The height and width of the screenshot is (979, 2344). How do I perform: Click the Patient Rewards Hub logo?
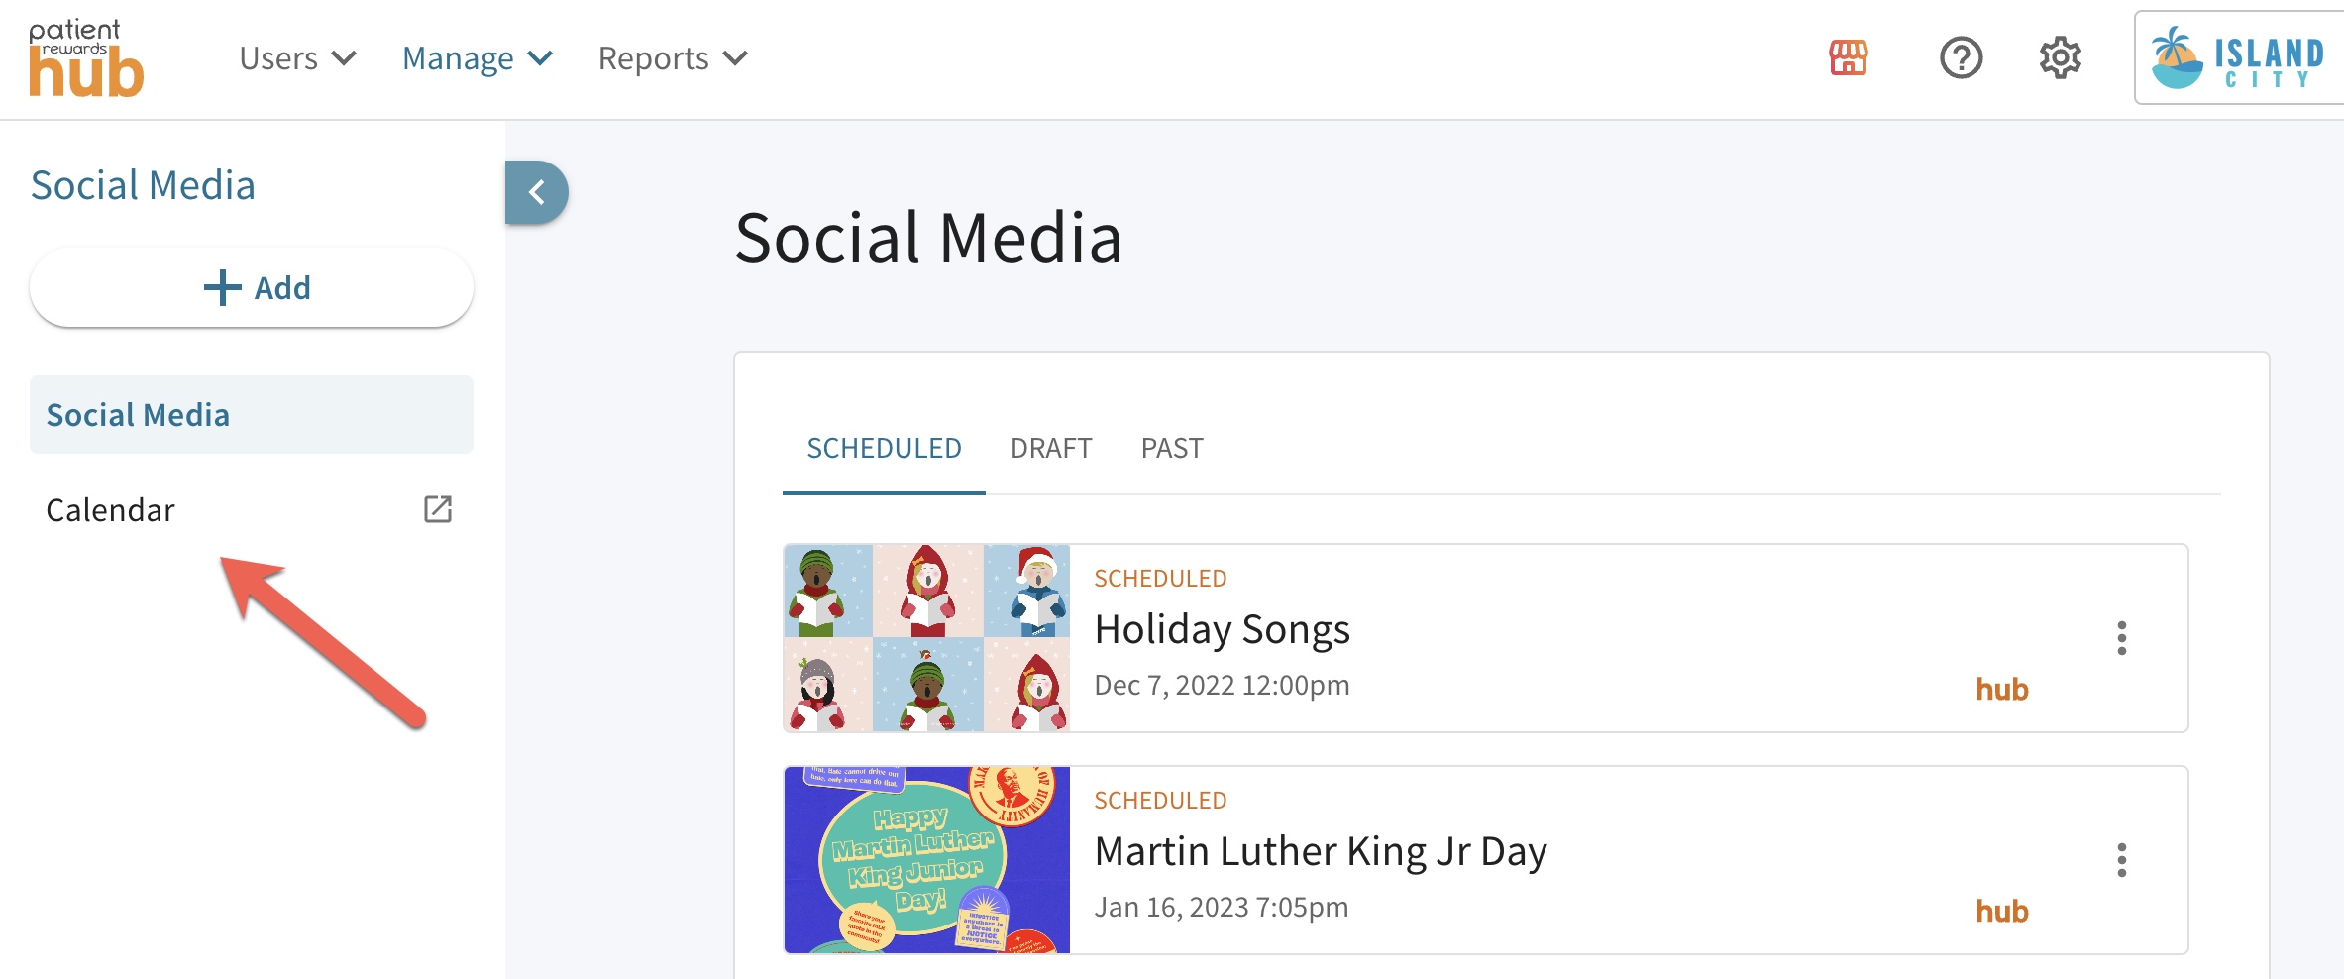(x=86, y=58)
